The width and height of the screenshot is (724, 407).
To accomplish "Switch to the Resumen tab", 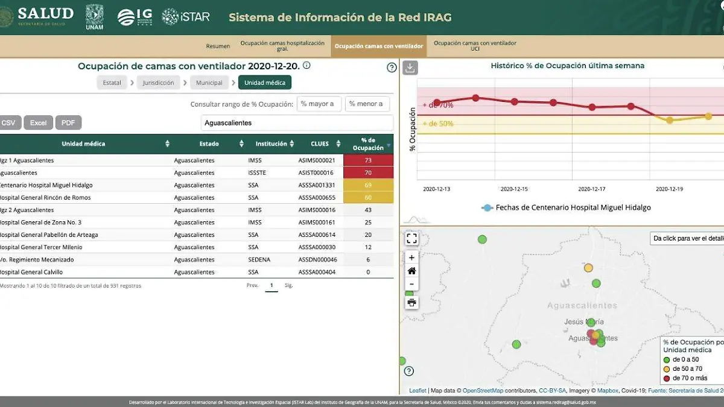I will click(218, 46).
